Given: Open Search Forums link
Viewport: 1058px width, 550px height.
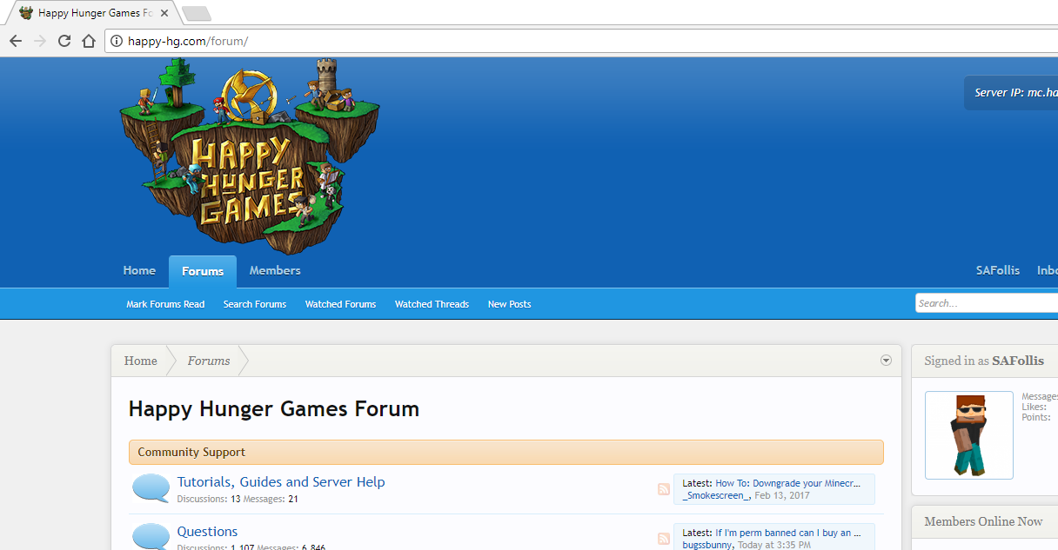Looking at the screenshot, I should [255, 304].
